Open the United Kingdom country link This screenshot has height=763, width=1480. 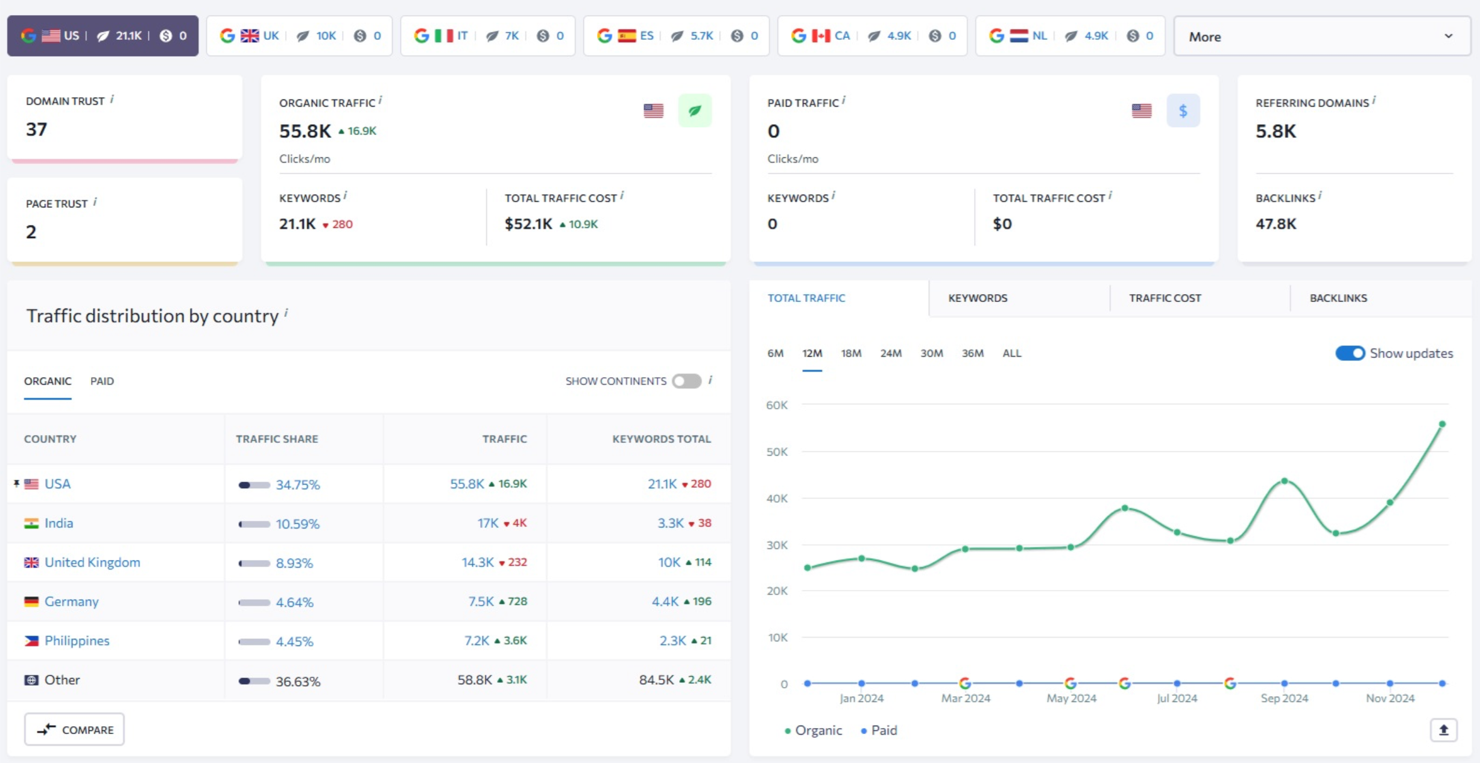tap(92, 562)
